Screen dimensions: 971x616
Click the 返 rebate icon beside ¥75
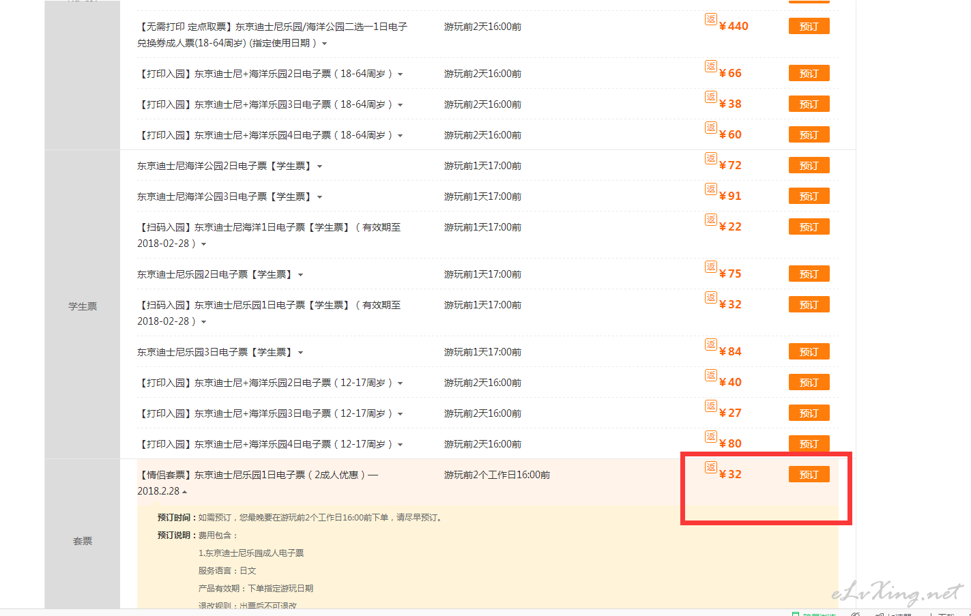click(x=711, y=267)
